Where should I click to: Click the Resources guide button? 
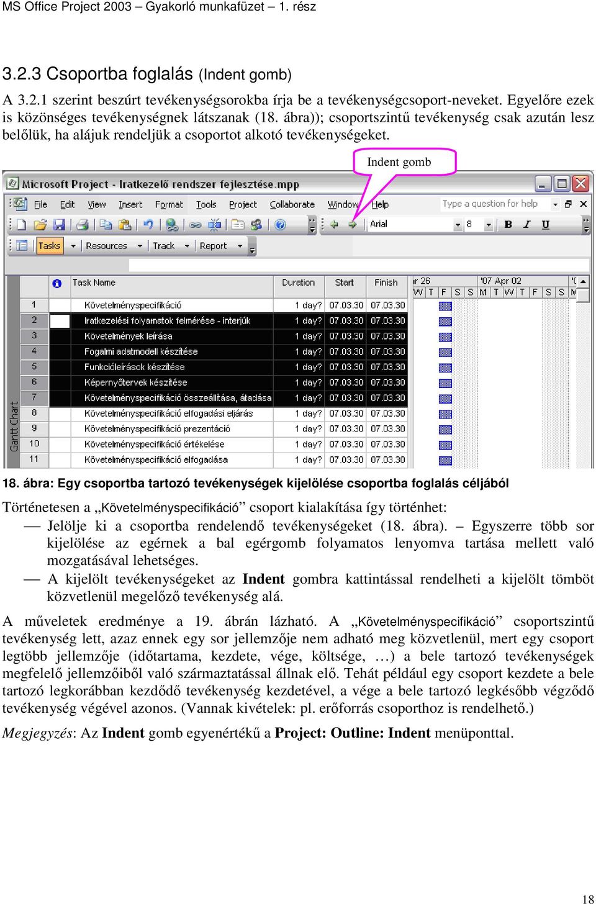tap(106, 246)
